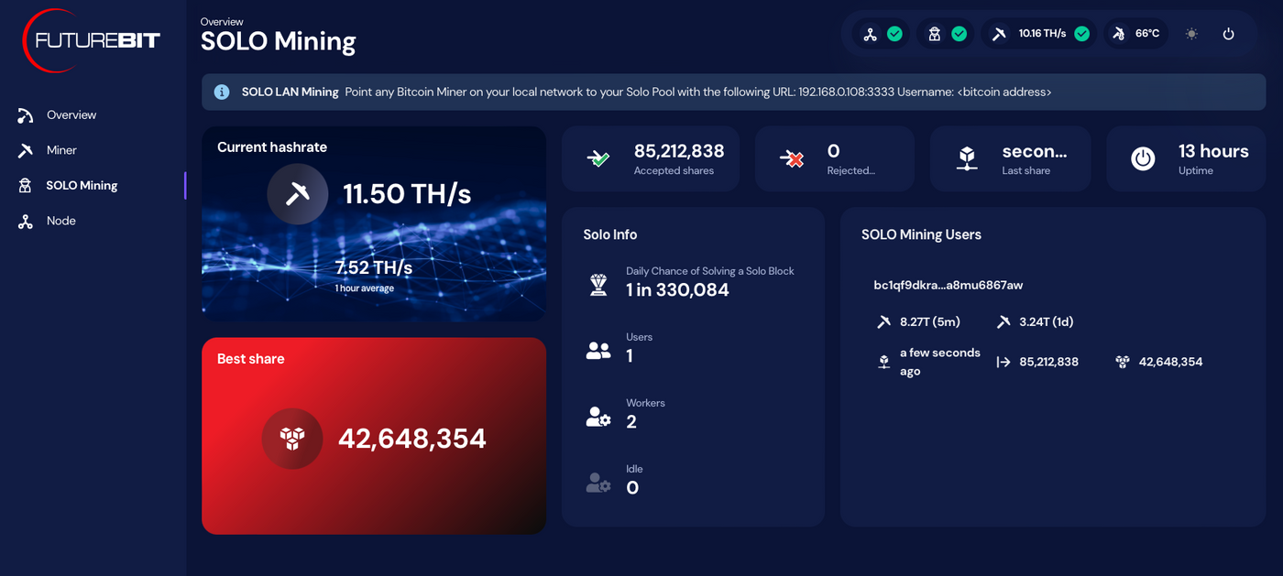
Task: Open the Node page from sidebar
Action: pos(61,221)
